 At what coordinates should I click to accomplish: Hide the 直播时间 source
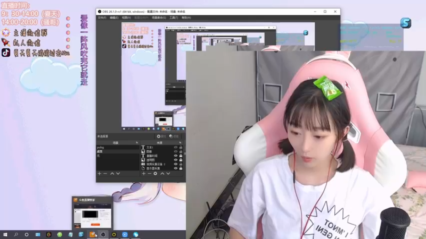pos(176,156)
